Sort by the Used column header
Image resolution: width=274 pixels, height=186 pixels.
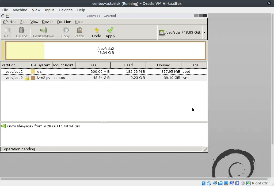[128, 65]
